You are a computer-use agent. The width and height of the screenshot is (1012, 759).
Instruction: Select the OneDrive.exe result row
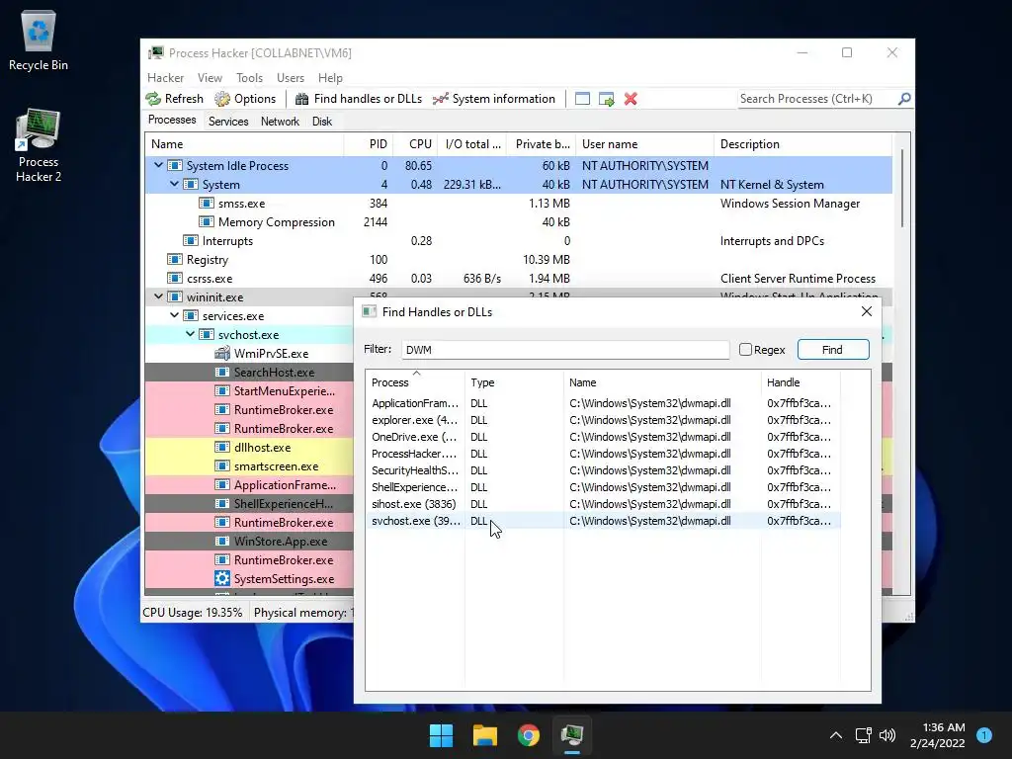click(603, 436)
